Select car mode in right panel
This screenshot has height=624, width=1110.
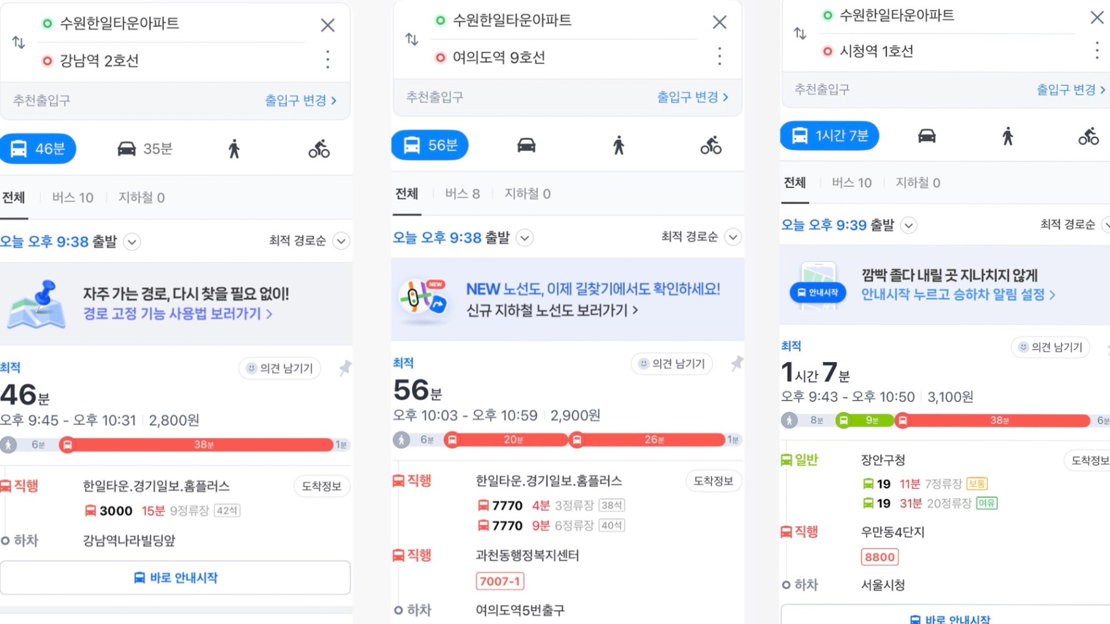[926, 136]
